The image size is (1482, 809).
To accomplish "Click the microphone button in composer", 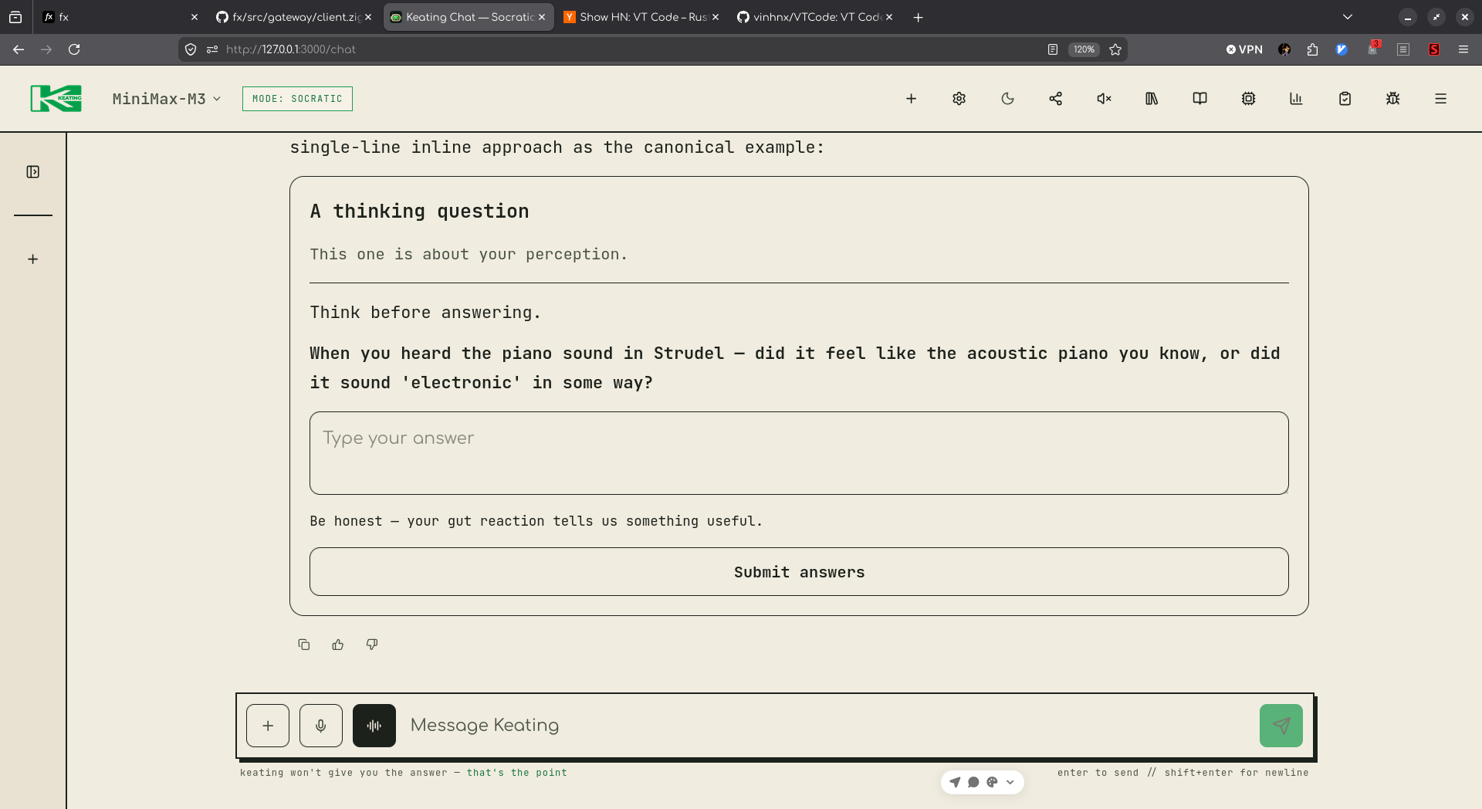I will click(x=321, y=726).
